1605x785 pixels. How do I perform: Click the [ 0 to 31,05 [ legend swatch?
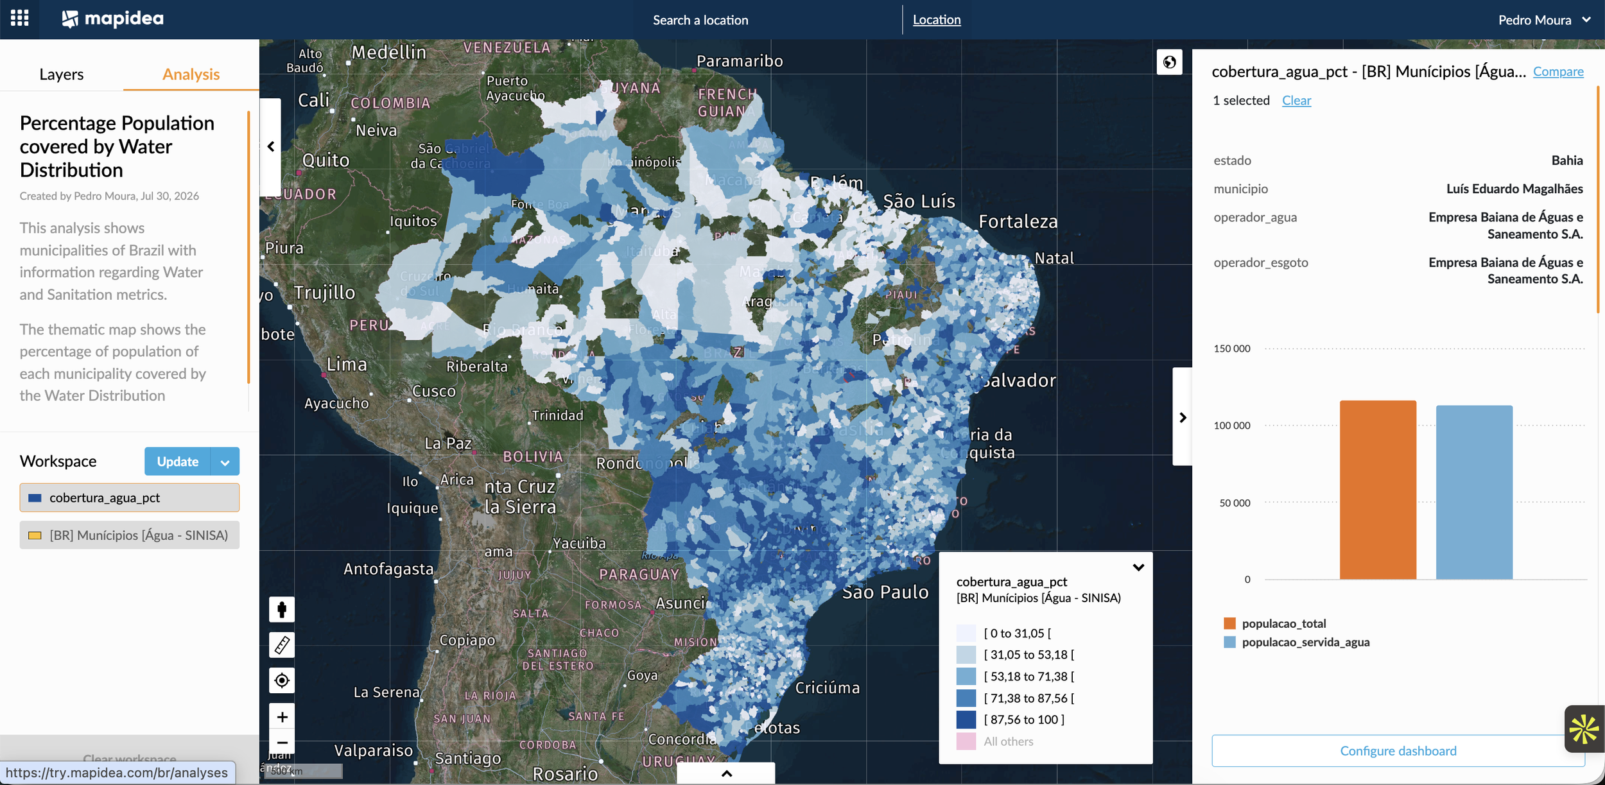pyautogui.click(x=966, y=633)
